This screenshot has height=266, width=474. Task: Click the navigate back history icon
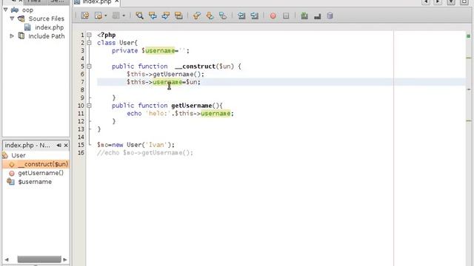point(99,16)
